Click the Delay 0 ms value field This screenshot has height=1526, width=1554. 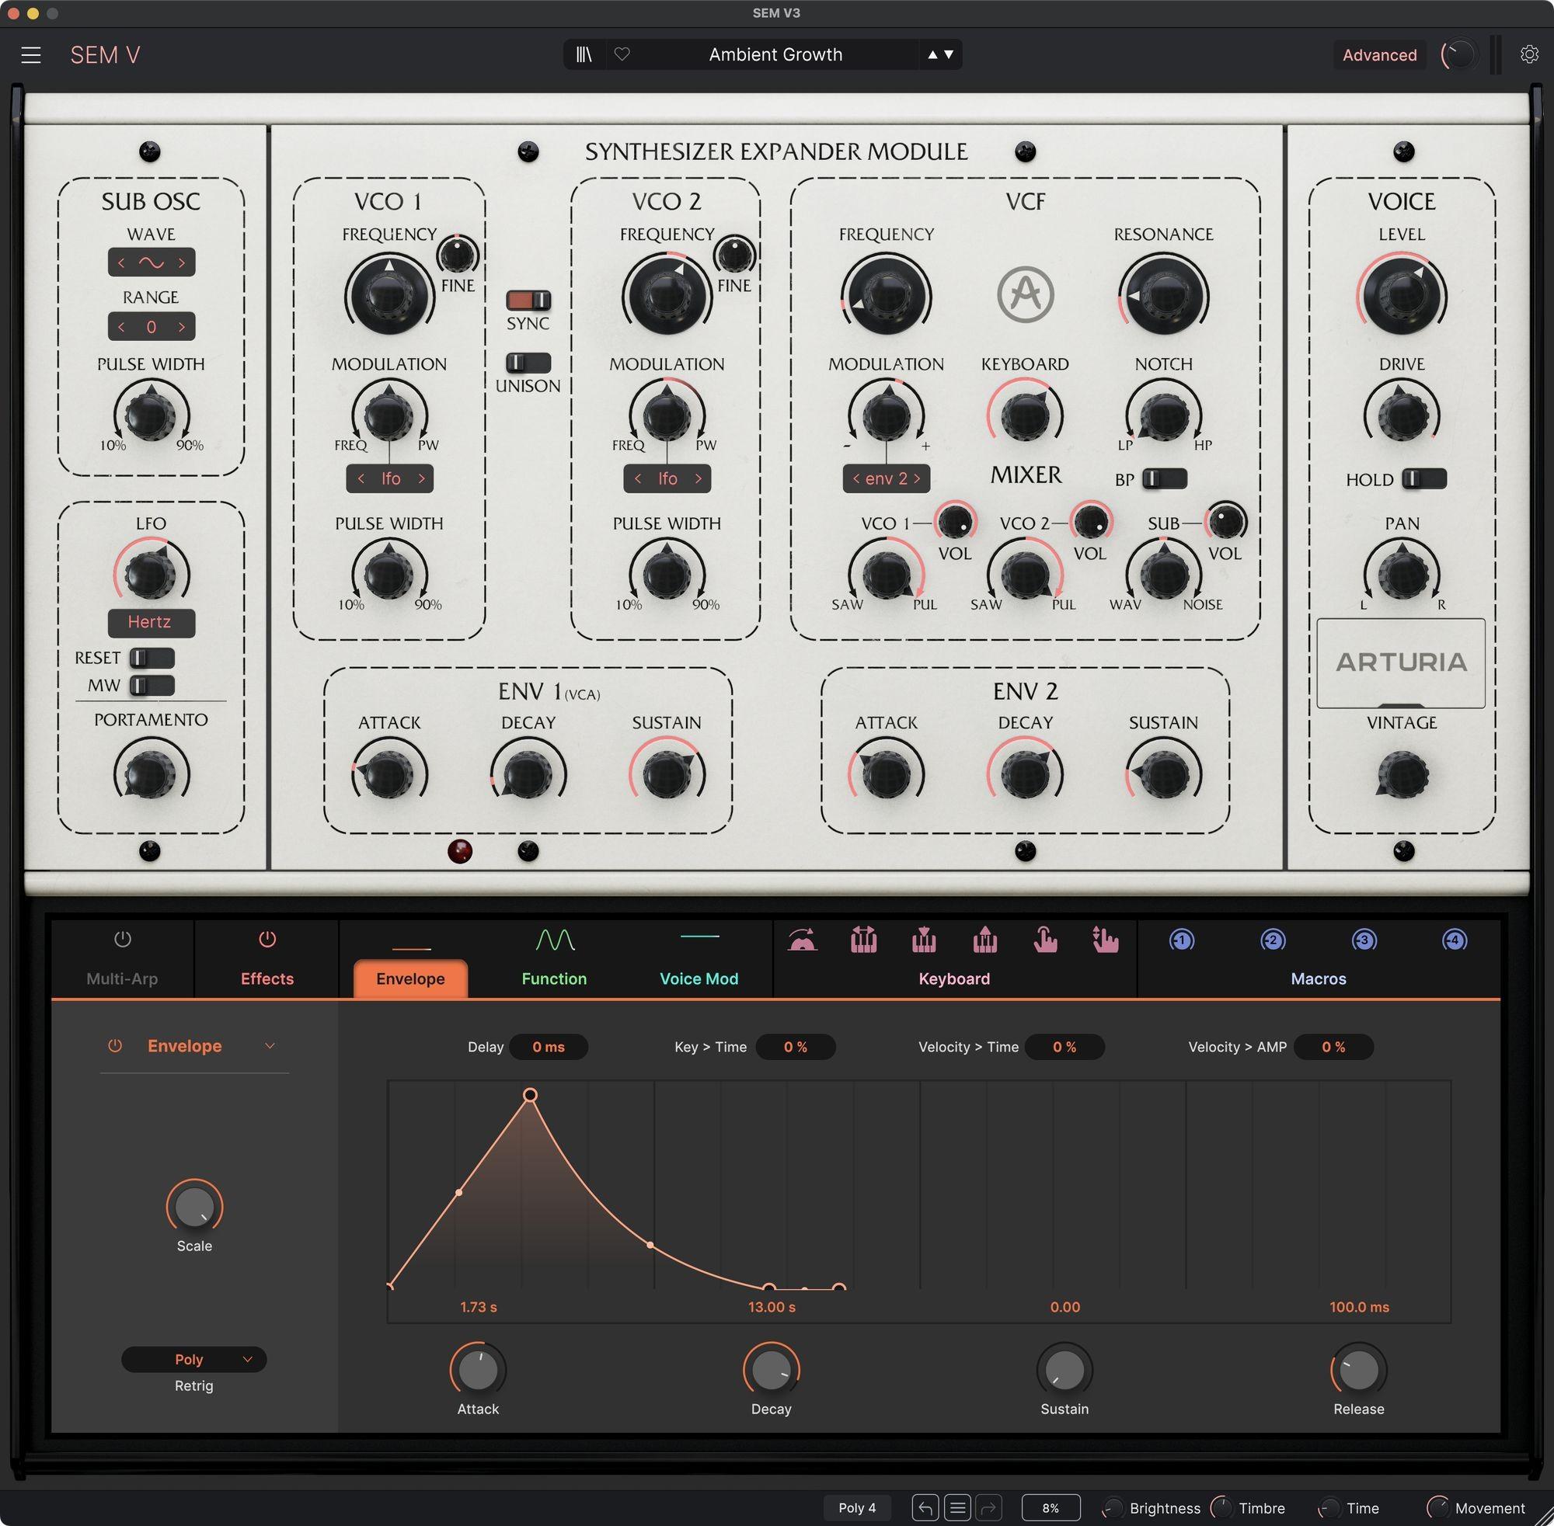click(549, 1047)
